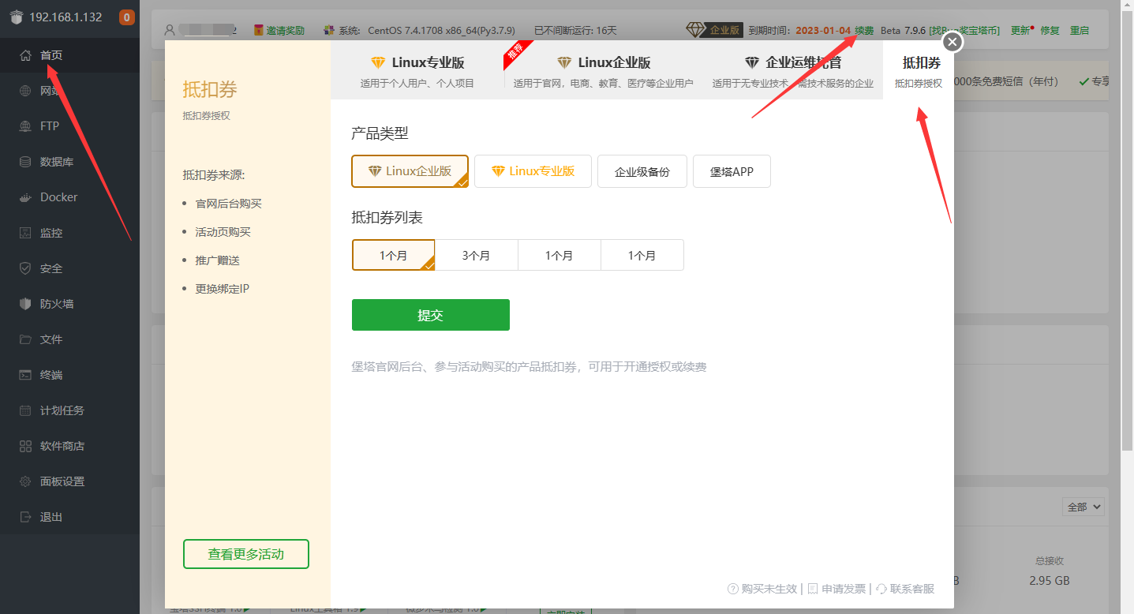The image size is (1134, 614).
Task: Click the 邀请奖励 gift icon
Action: [x=258, y=30]
